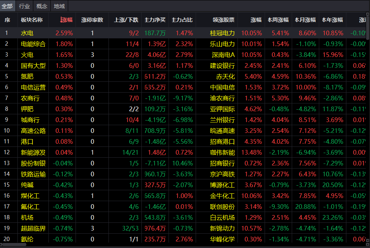Viewport: 370px width, 248px height.
Task: Select the 港口 sector
Action: (27, 141)
